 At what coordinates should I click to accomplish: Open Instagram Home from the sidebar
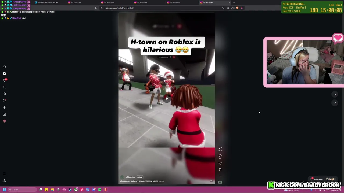[x=4, y=67]
